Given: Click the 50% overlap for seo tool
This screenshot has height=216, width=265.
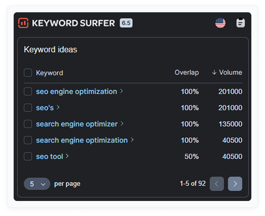Looking at the screenshot, I should pos(192,157).
